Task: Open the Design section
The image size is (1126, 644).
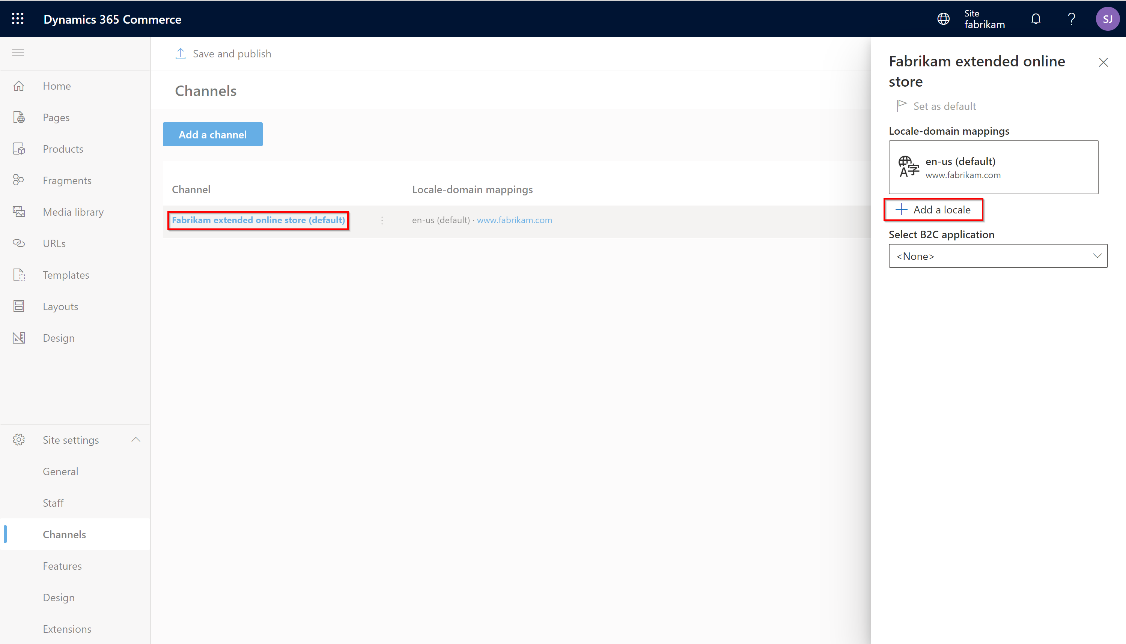Action: pyautogui.click(x=59, y=337)
